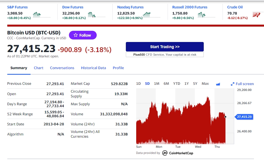Image resolution: width=264 pixels, height=164 pixels.
Task: Open the S&P Futures link
Action: pyautogui.click(x=17, y=7)
